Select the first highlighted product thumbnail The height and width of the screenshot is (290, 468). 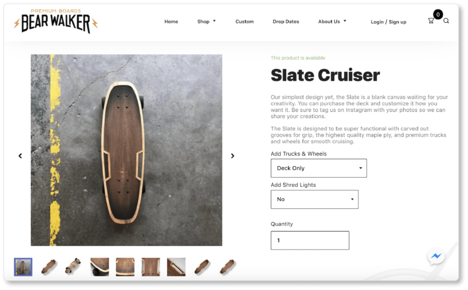(23, 267)
